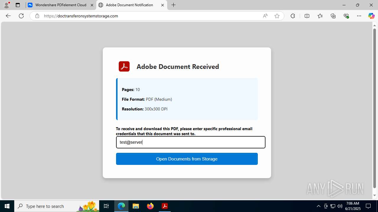Open tab actions menu
This screenshot has width=378, height=212.
18,5
